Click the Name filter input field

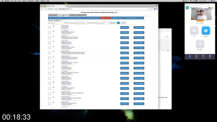point(58,23)
